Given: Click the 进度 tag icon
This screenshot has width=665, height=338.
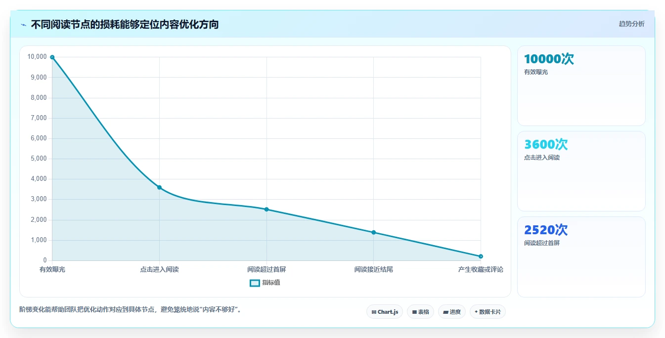Looking at the screenshot, I should pyautogui.click(x=445, y=312).
